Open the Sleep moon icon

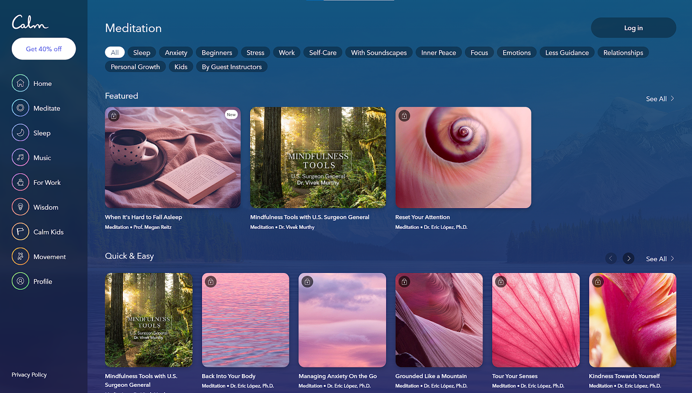point(20,133)
